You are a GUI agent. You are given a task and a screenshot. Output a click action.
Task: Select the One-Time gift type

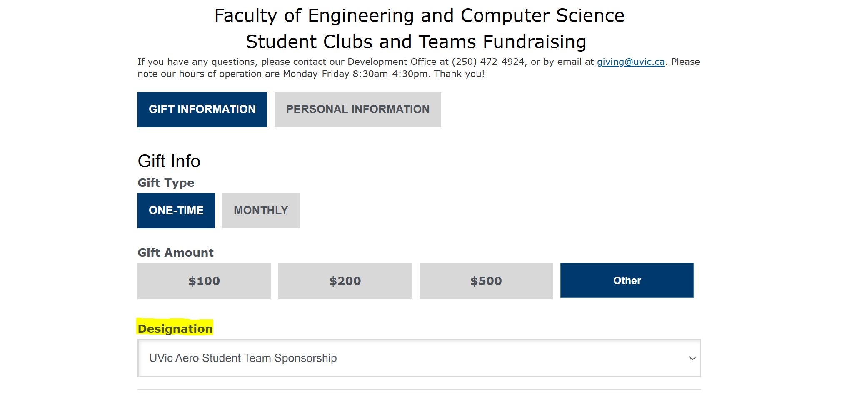pyautogui.click(x=176, y=211)
